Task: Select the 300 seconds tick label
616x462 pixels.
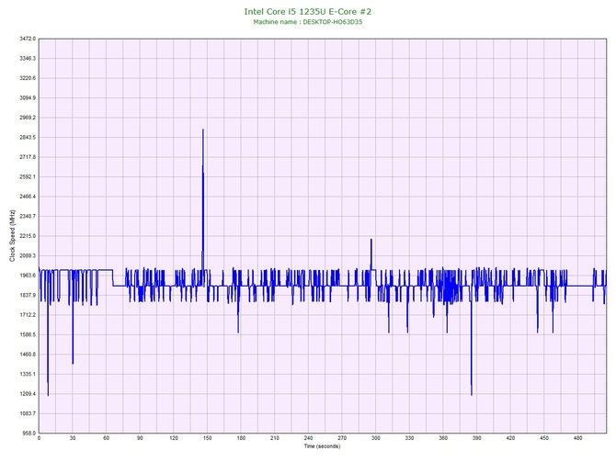Action: pos(376,438)
